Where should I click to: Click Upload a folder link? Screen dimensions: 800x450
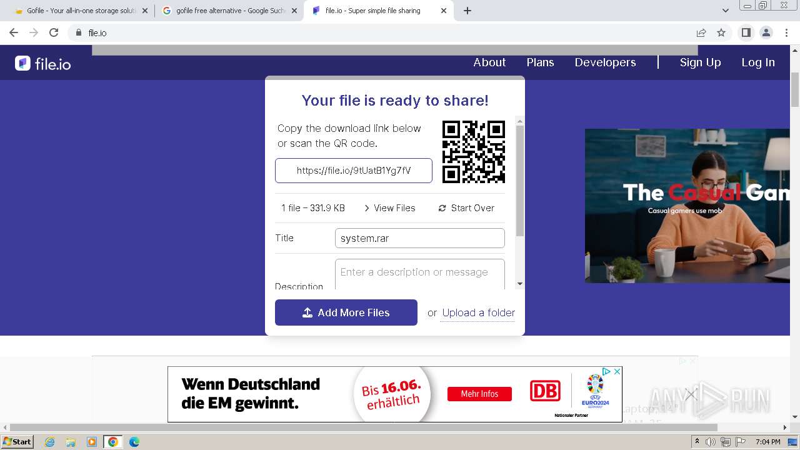coord(479,312)
